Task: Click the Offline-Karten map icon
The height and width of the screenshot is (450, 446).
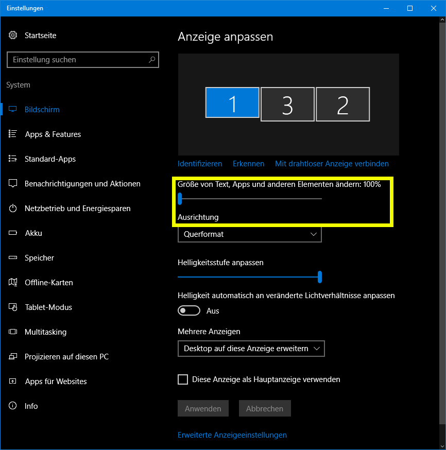Action: [x=13, y=283]
